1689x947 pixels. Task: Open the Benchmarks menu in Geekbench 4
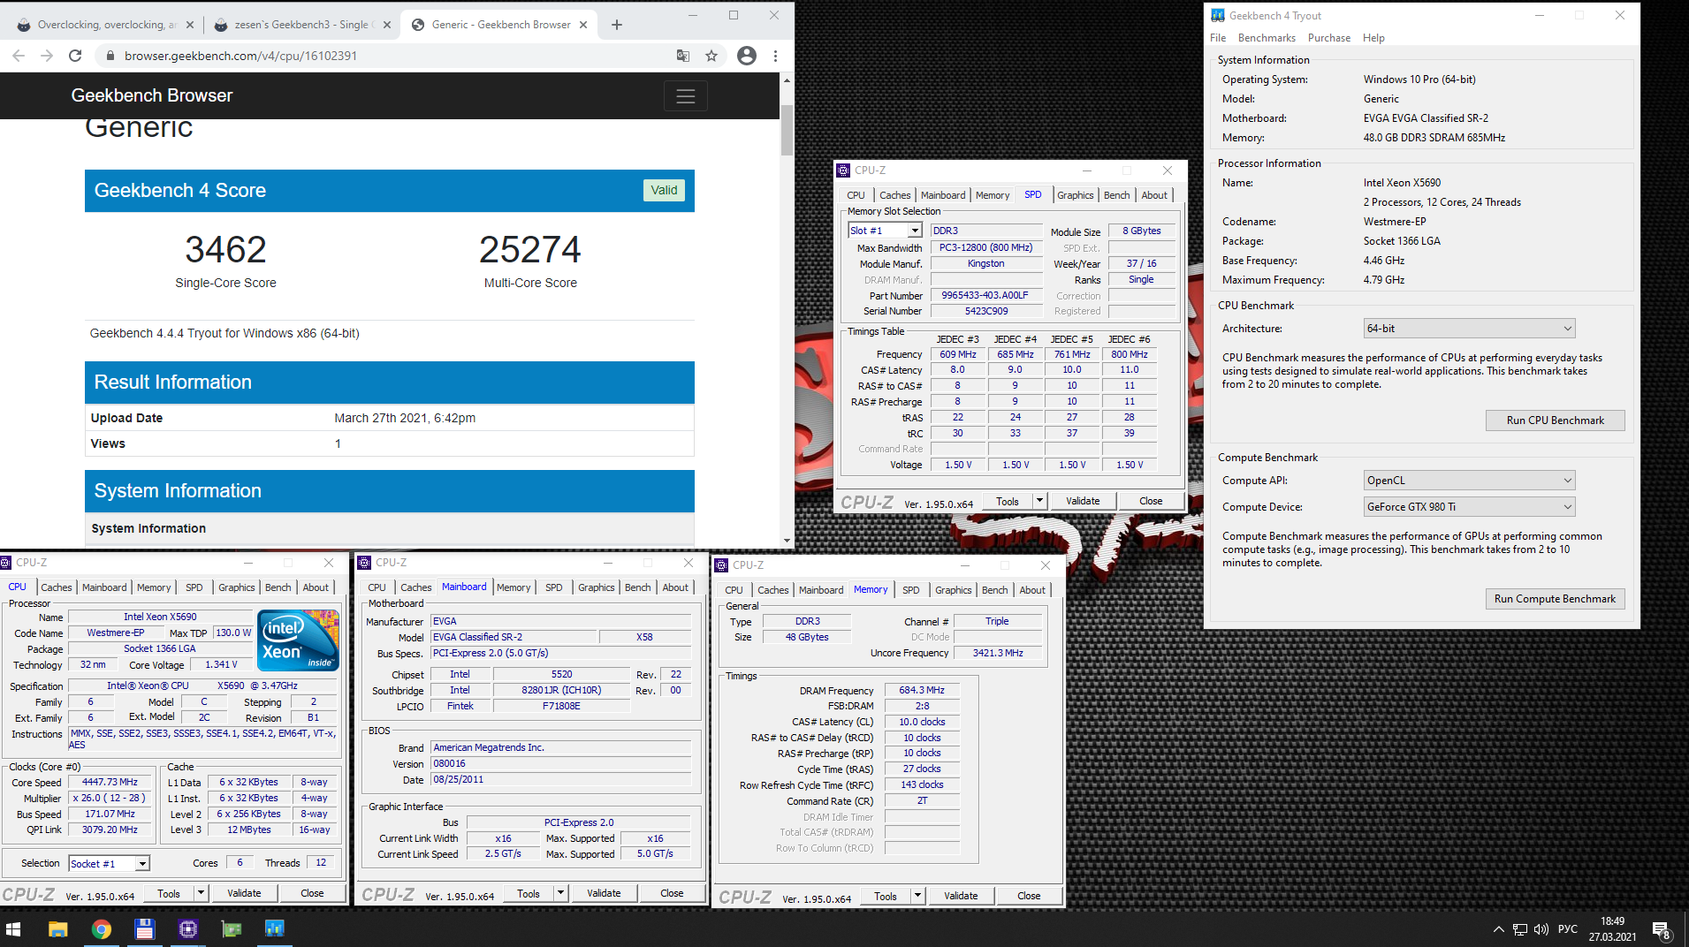pos(1267,38)
